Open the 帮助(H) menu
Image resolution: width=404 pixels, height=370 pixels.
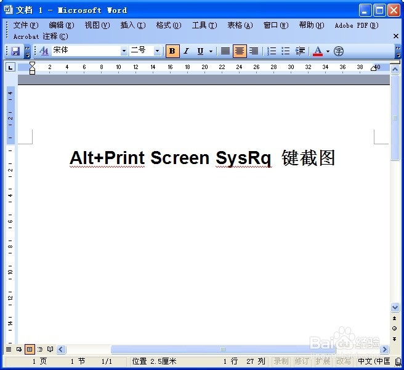[x=312, y=25]
